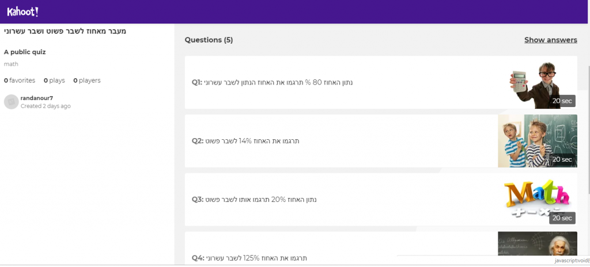Open Q3 colorful Math letters thumbnail
590x267 pixels.
click(x=537, y=197)
